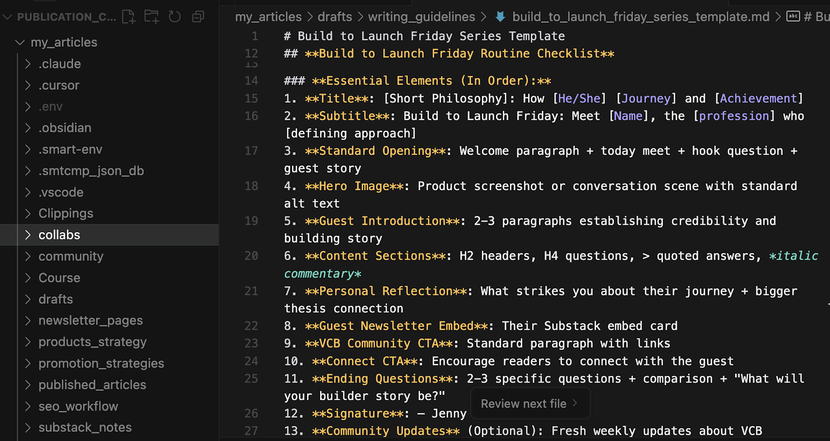The height and width of the screenshot is (441, 830).
Task: Open the drafts folder in the tree
Action: click(x=56, y=299)
